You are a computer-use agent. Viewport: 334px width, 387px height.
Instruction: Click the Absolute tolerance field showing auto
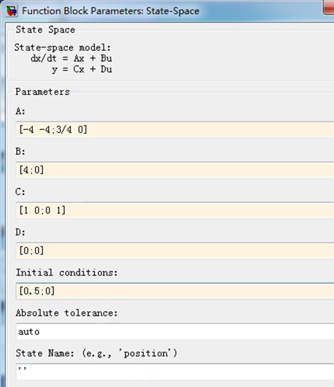175,332
